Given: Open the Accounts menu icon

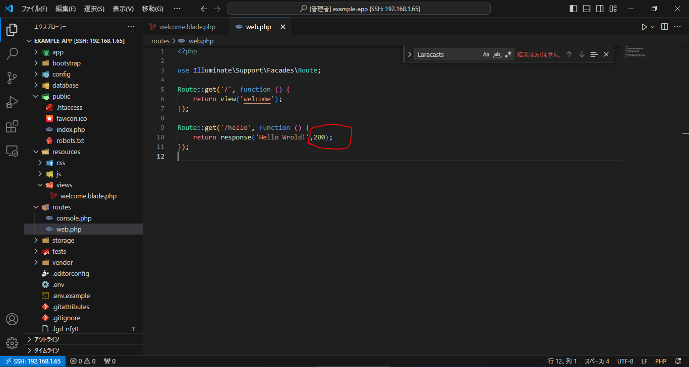Looking at the screenshot, I should [x=12, y=319].
